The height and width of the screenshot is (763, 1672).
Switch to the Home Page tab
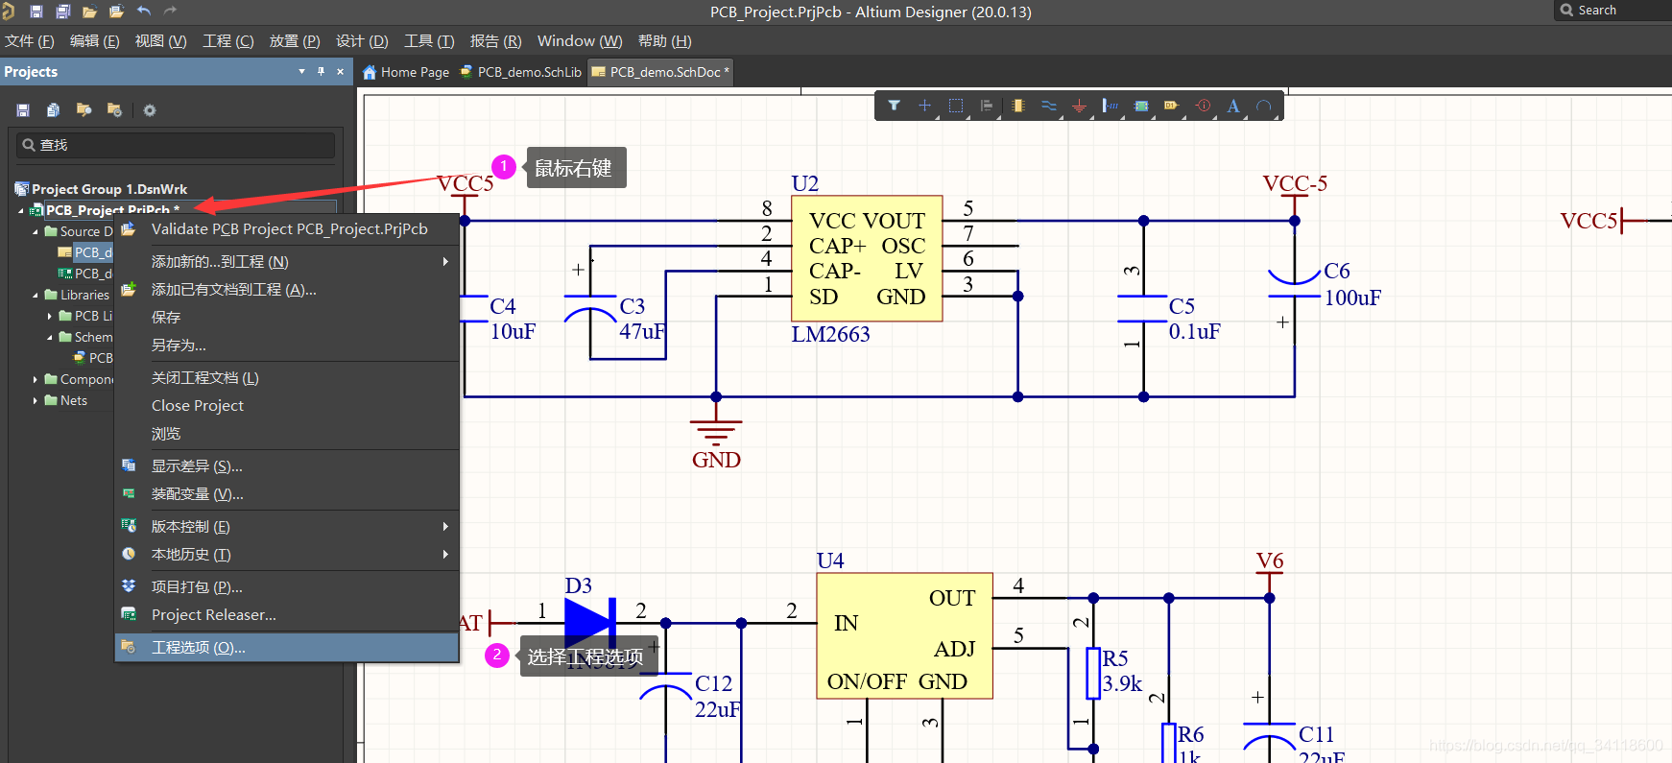pos(405,72)
